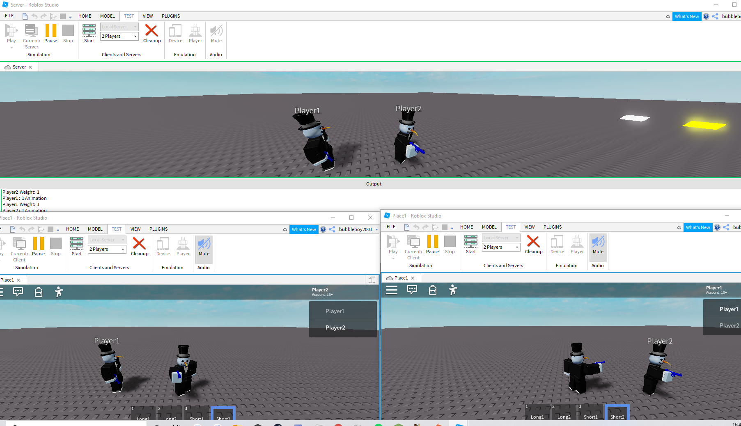Click What's New in the Server window
The width and height of the screenshot is (741, 426).
(687, 16)
